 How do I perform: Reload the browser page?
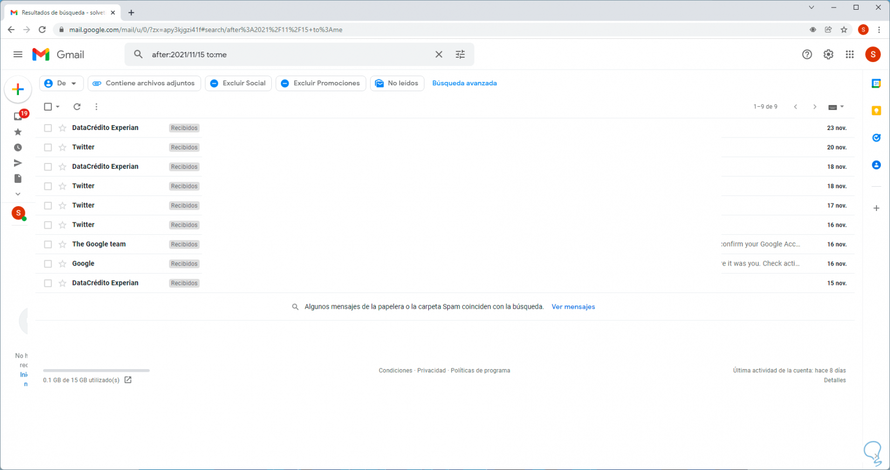[x=42, y=30]
